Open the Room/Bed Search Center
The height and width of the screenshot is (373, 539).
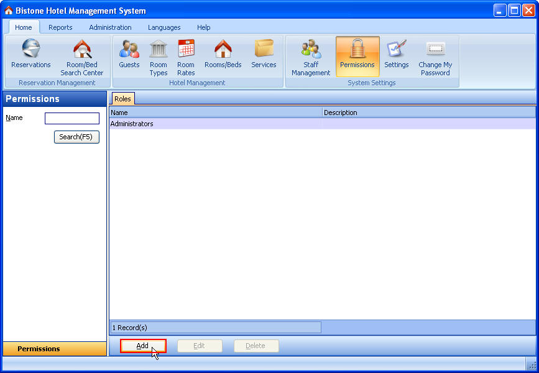pyautogui.click(x=81, y=56)
